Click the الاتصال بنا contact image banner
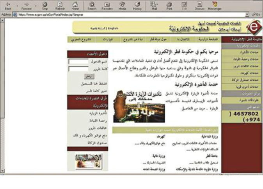This screenshot has height=189, width=263. pos(89,161)
